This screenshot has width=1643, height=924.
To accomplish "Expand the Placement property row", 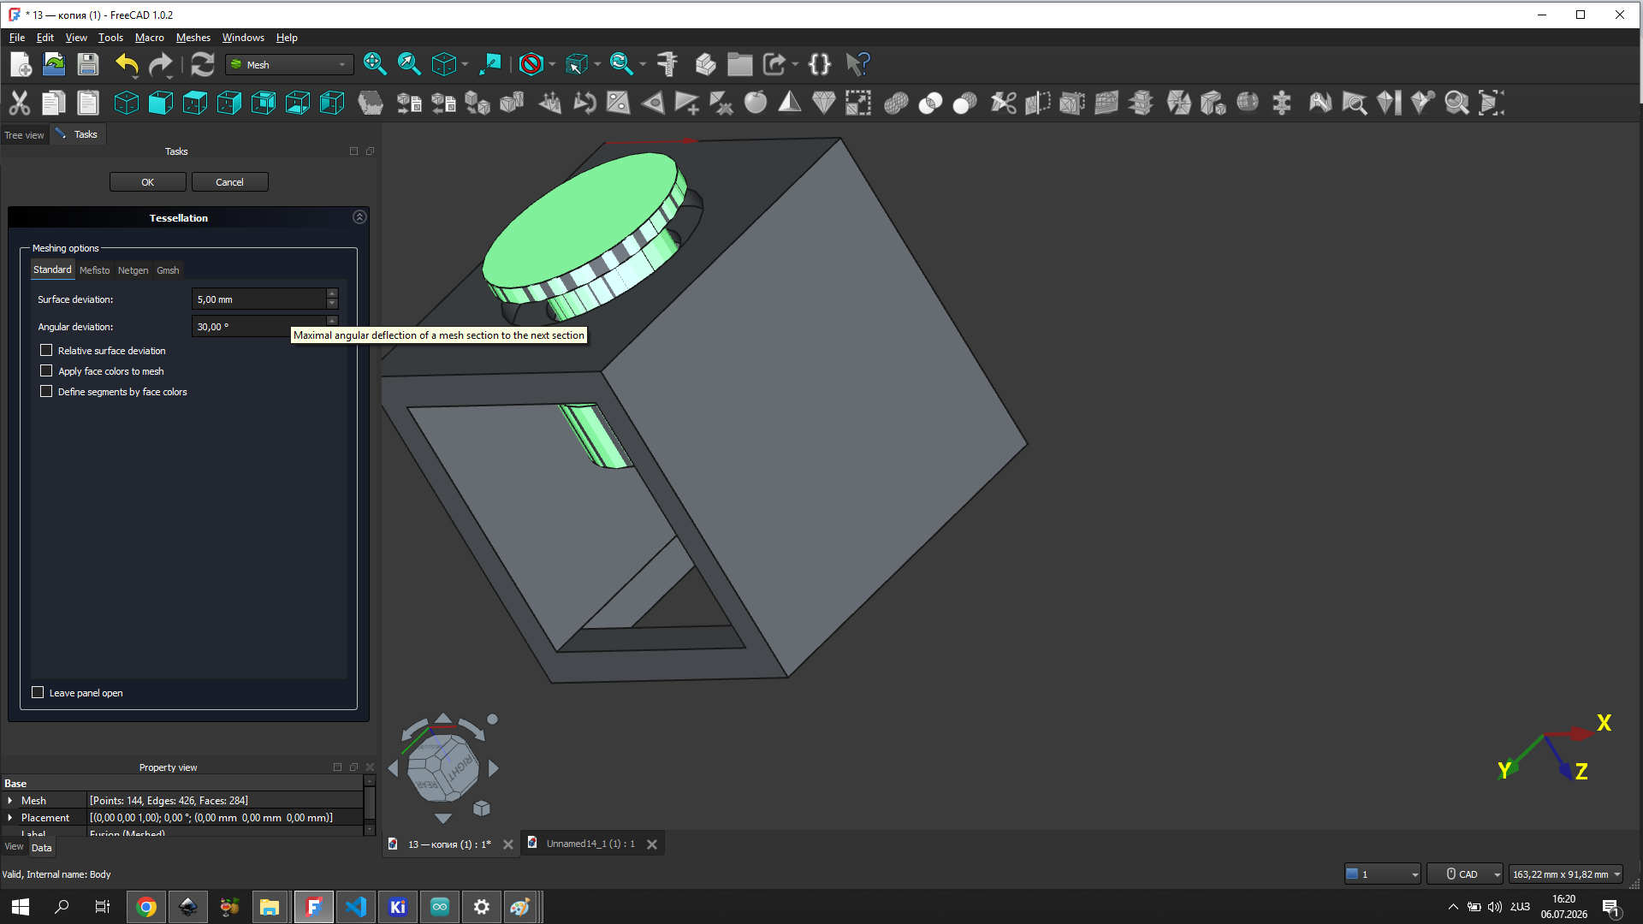I will point(10,818).
